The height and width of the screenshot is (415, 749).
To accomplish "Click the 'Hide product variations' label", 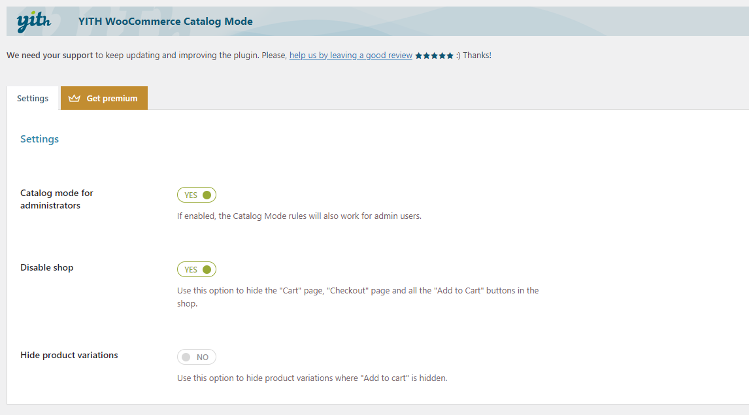I will click(69, 355).
